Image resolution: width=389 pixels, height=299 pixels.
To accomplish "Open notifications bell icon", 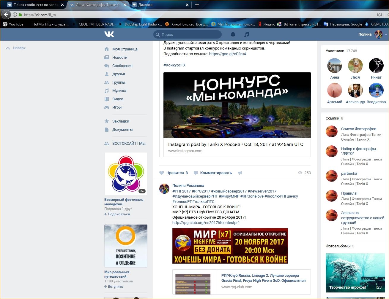I will pos(233,34).
